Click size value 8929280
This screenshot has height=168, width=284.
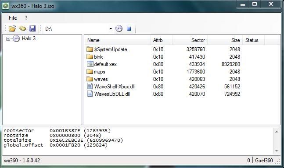[x=231, y=64]
